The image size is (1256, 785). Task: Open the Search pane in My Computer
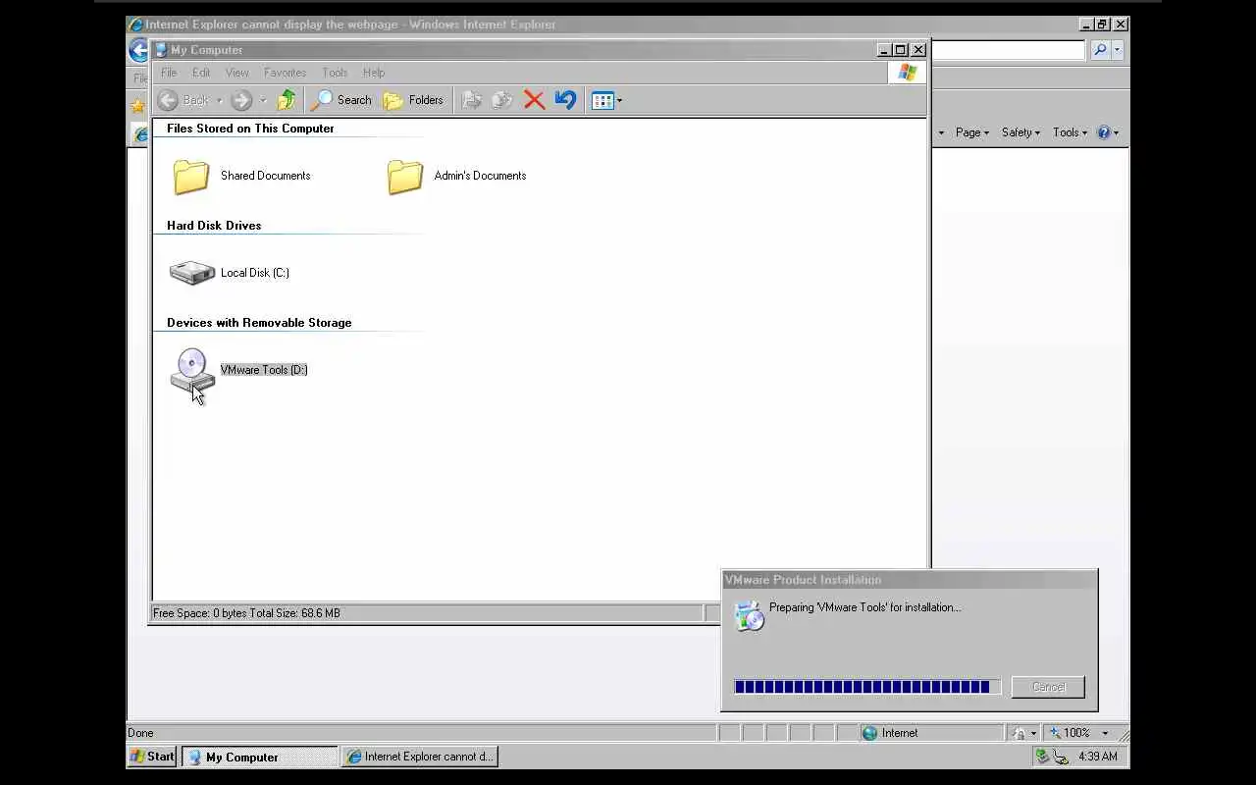click(341, 100)
